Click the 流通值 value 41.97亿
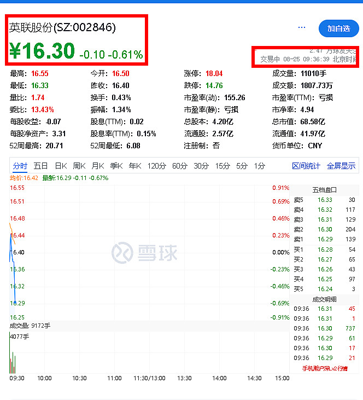This screenshot has width=363, height=400. [313, 134]
